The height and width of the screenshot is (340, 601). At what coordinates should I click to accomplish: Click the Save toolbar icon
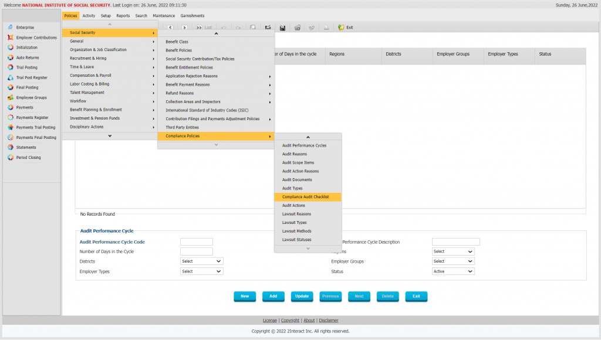click(x=282, y=27)
